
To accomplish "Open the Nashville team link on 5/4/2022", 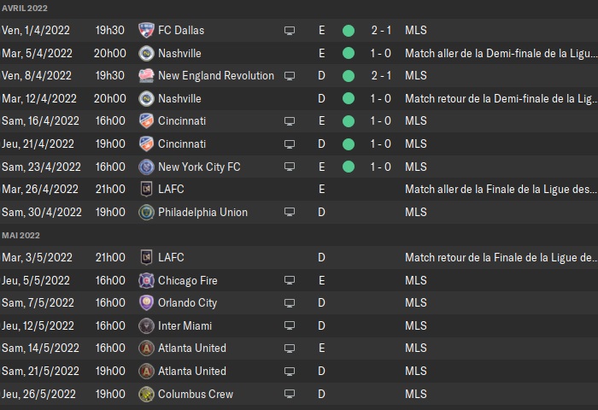I will click(179, 53).
